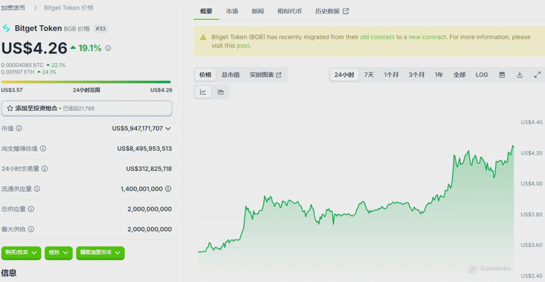The height and width of the screenshot is (282, 545).
Task: Follow the 'new contract' link
Action: tap(427, 37)
